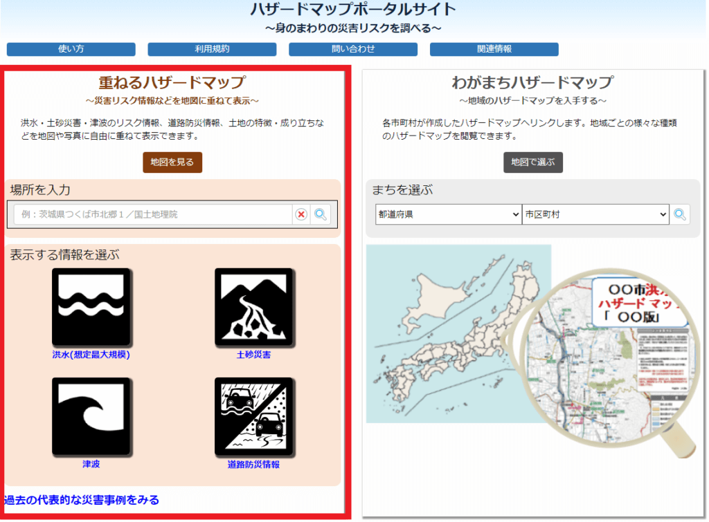Click the Japan map image

tap(457, 332)
